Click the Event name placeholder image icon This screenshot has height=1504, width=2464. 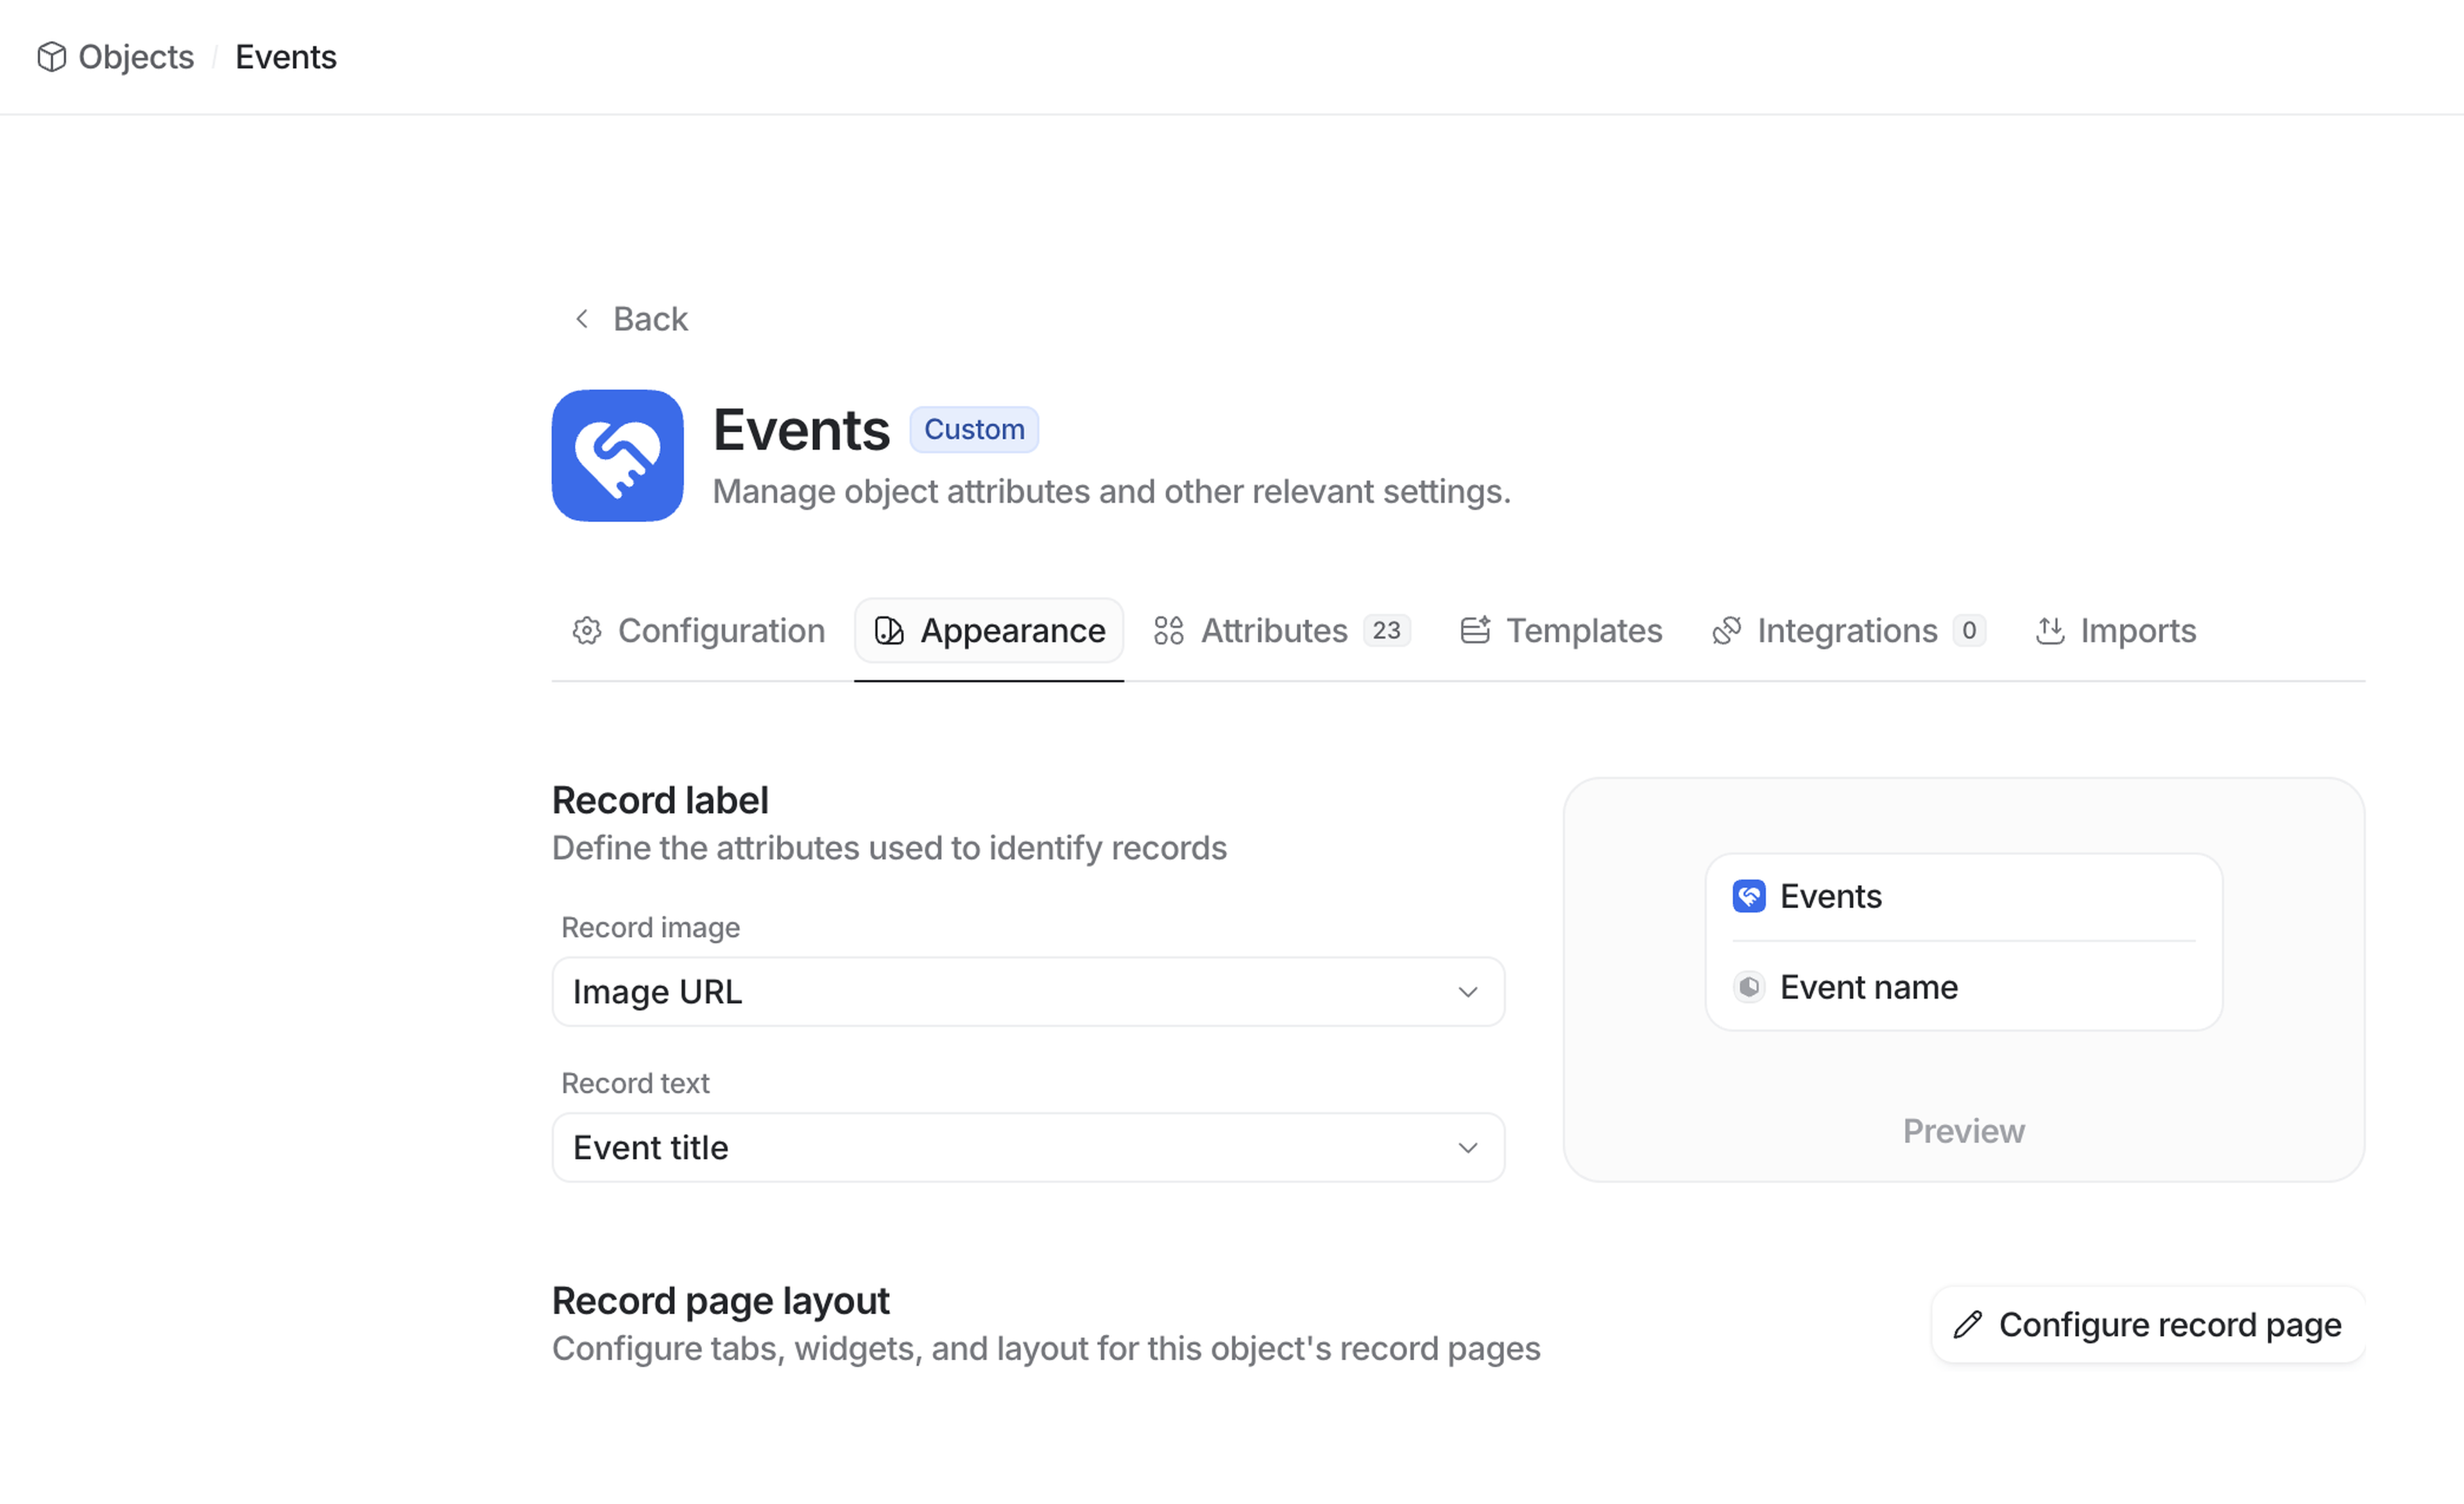[x=1749, y=987]
